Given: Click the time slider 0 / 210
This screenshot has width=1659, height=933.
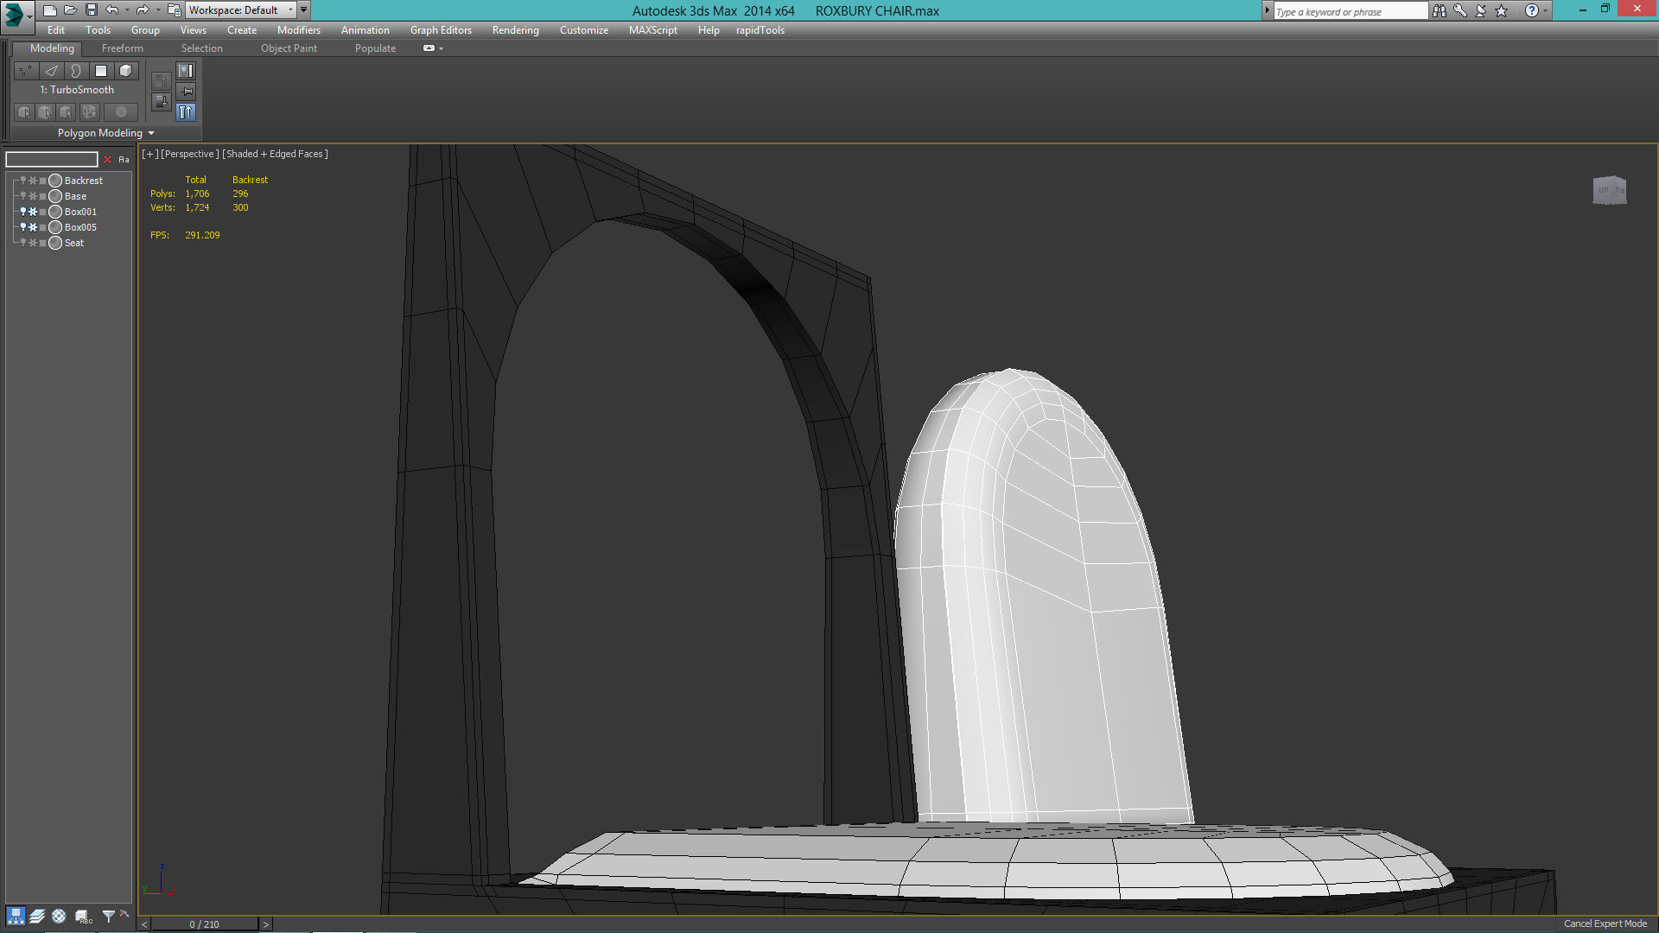Looking at the screenshot, I should 204,924.
